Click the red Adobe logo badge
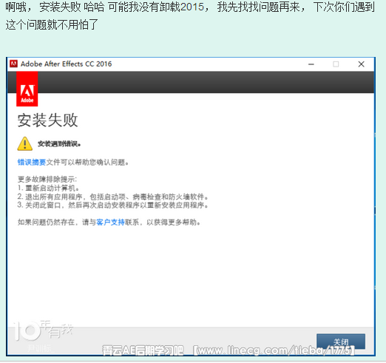Viewport: 386px width, 363px height. (27, 89)
